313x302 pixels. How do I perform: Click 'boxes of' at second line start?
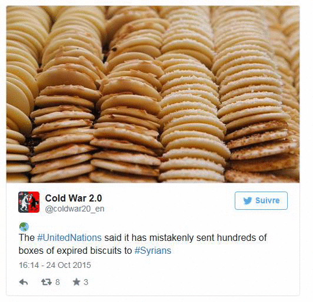point(36,250)
